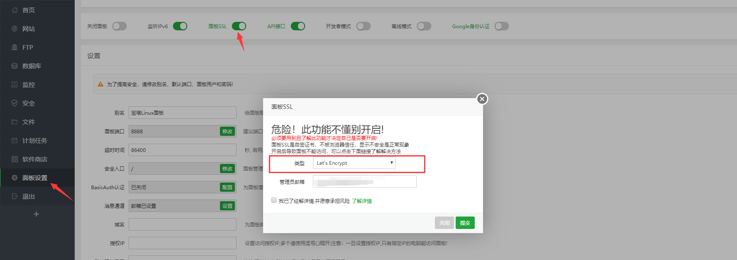Toggle the 监听IPv6 switch
The height and width of the screenshot is (260, 737).
[x=180, y=26]
